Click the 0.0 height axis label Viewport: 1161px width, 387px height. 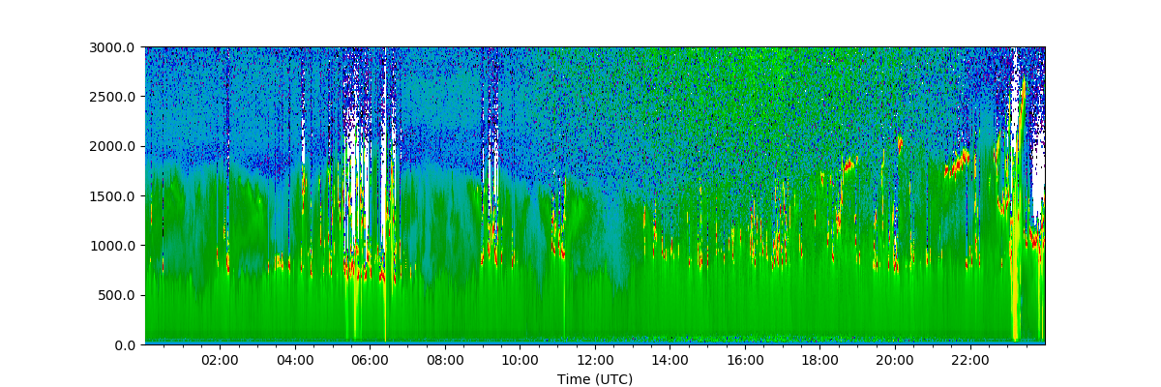127,344
